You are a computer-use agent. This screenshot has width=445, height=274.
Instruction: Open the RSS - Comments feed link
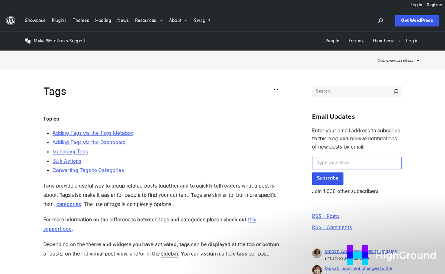332,227
